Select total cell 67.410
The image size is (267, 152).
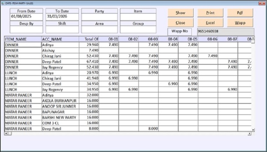point(89,62)
